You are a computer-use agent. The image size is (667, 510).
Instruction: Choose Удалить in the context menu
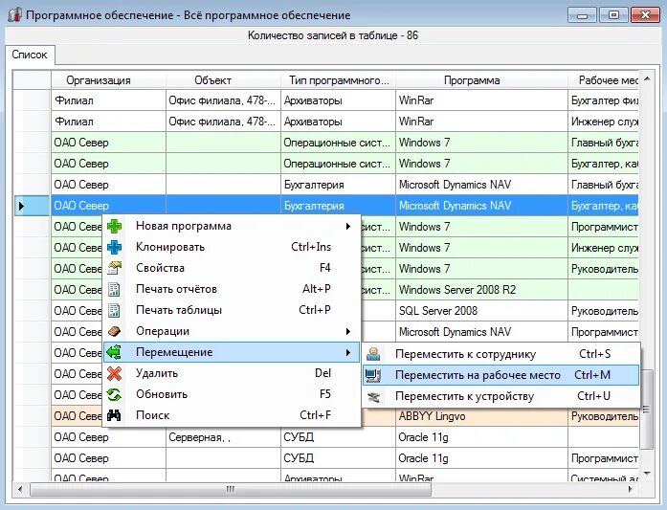[232, 373]
